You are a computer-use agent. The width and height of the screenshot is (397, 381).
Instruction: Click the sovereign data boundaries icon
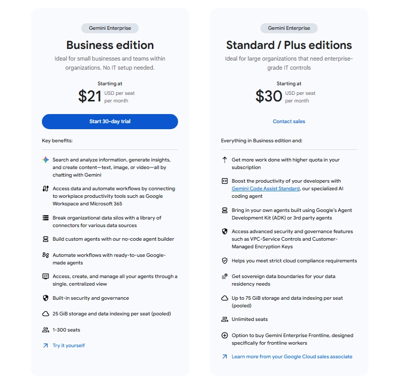click(x=224, y=277)
